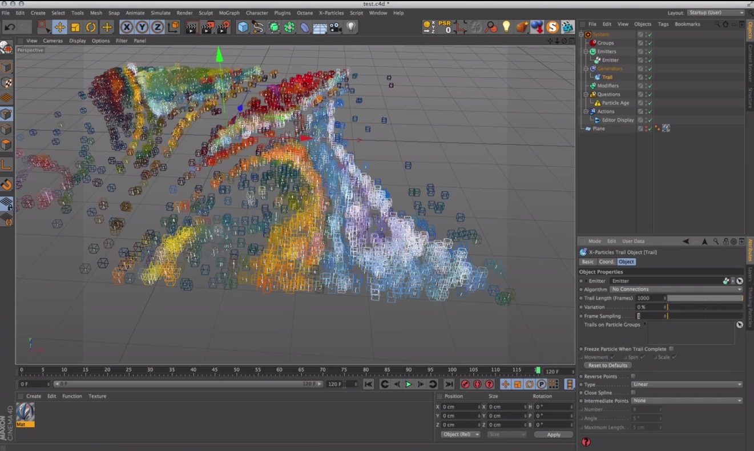Open the Type Linear dropdown
Viewport: 754px width, 451px height.
(687, 384)
